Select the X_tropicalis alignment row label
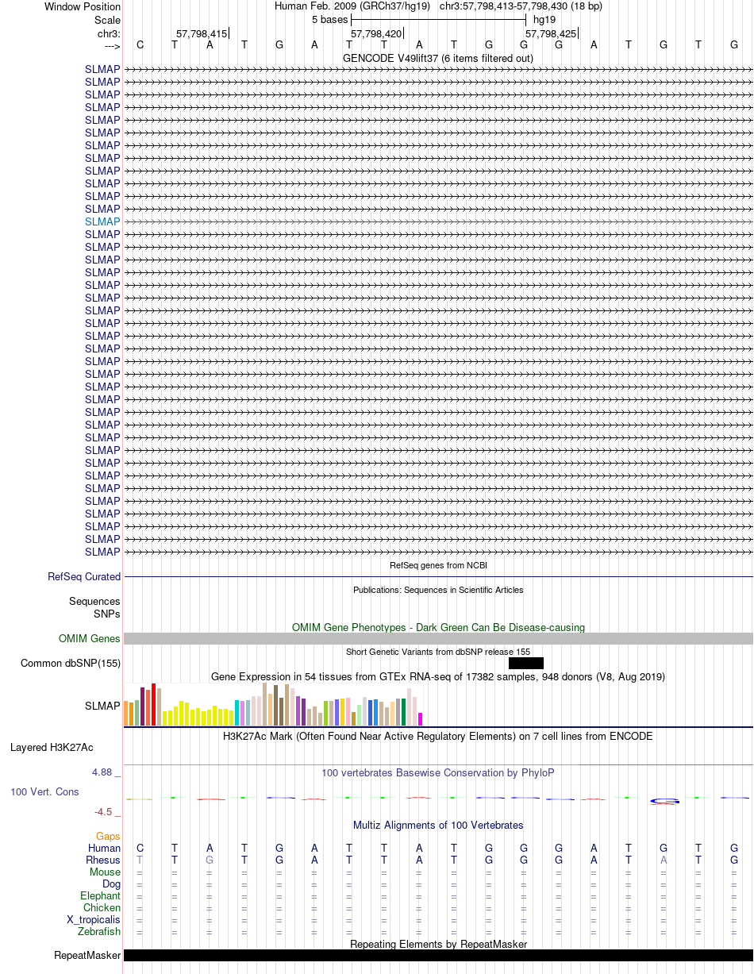Screen dimensions: 754x974 click(x=94, y=920)
